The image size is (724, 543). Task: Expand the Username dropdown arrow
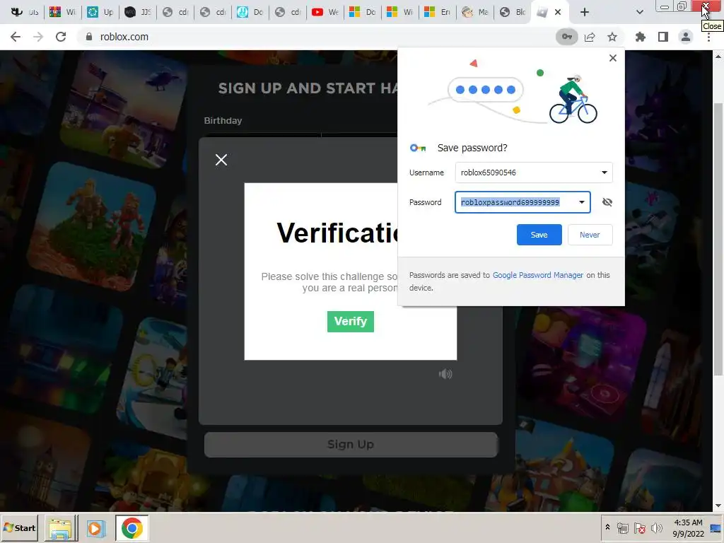click(x=604, y=173)
